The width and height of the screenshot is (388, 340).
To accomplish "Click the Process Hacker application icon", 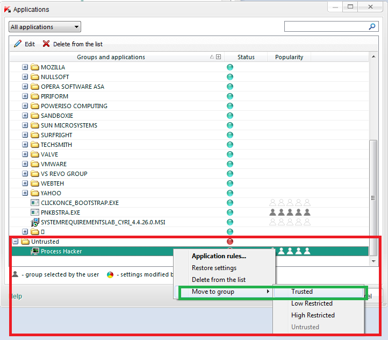I will tap(35, 251).
